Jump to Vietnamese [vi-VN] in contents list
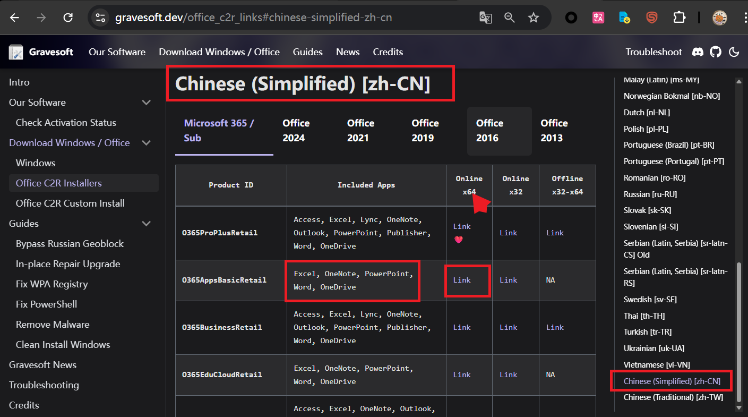The image size is (748, 417). [657, 365]
